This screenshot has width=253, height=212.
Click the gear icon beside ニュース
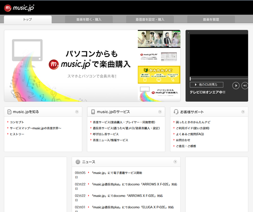[x=78, y=162]
